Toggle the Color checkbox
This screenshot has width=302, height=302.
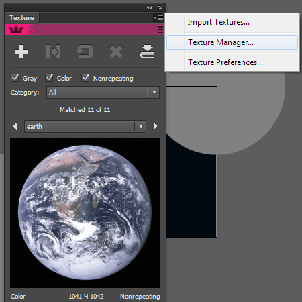point(49,78)
